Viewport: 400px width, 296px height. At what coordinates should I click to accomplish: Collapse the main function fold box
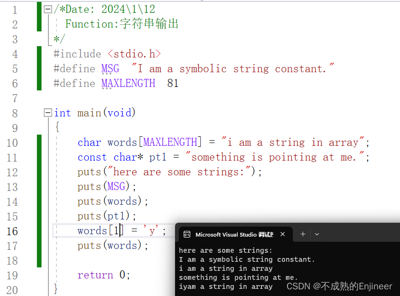tap(48, 113)
